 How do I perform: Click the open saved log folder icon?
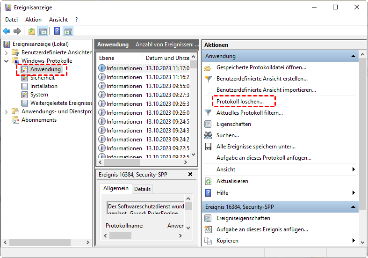click(208, 68)
